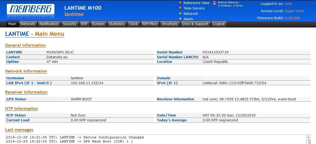Click the IPv4 address 192.168.11.155/24
Image resolution: width=316 pixels, height=144 pixels.
point(87,83)
